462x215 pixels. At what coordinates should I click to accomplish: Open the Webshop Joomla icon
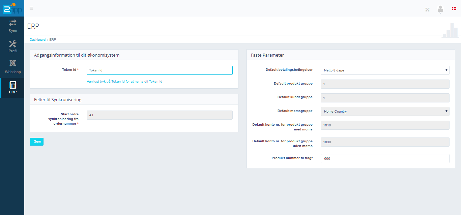pyautogui.click(x=13, y=63)
